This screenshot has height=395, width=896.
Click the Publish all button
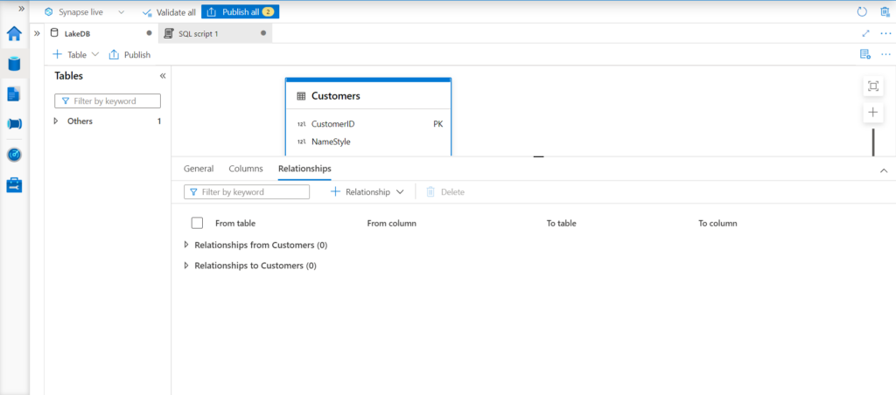pos(240,12)
